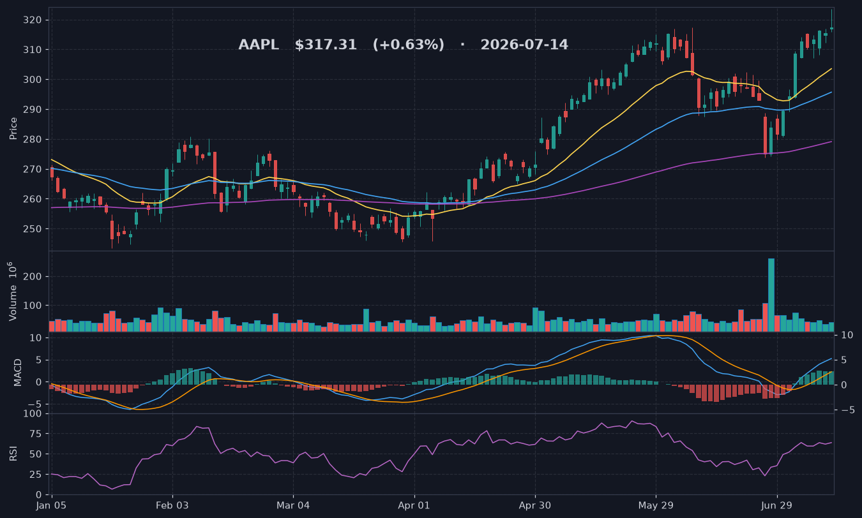The width and height of the screenshot is (862, 518).
Task: Click the 10 tick on the right MACD axis
Action: tap(847, 335)
